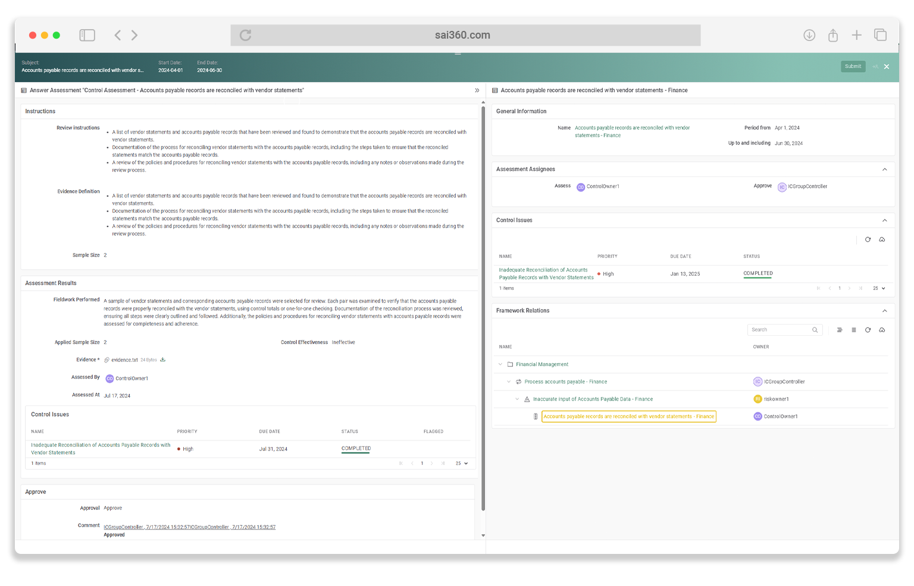Toggle the browser sidebar icon

click(x=87, y=35)
